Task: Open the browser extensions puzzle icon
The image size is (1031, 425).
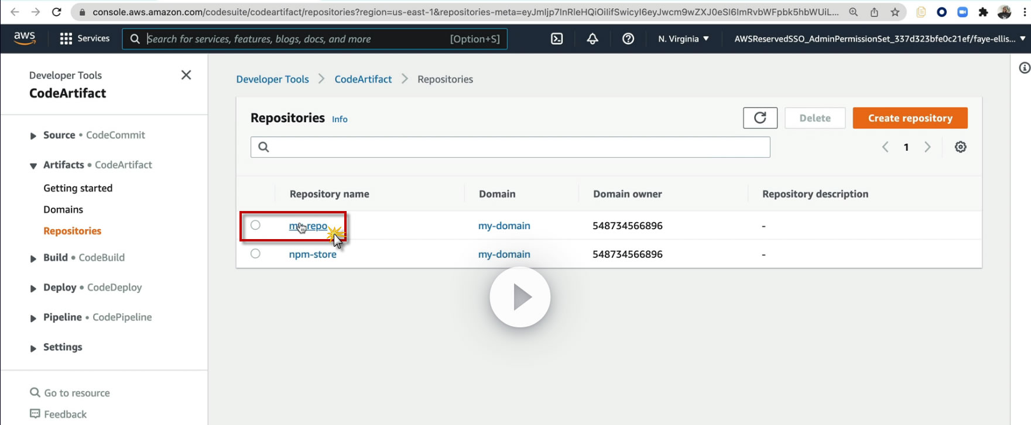Action: click(983, 12)
